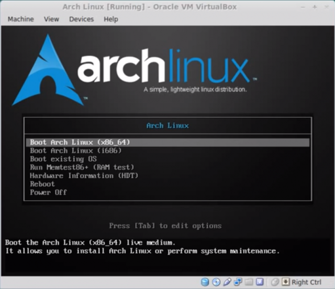Select Boot Arch Linux (x86_64) entry
Image resolution: width=335 pixels, height=289 pixels.
167,142
